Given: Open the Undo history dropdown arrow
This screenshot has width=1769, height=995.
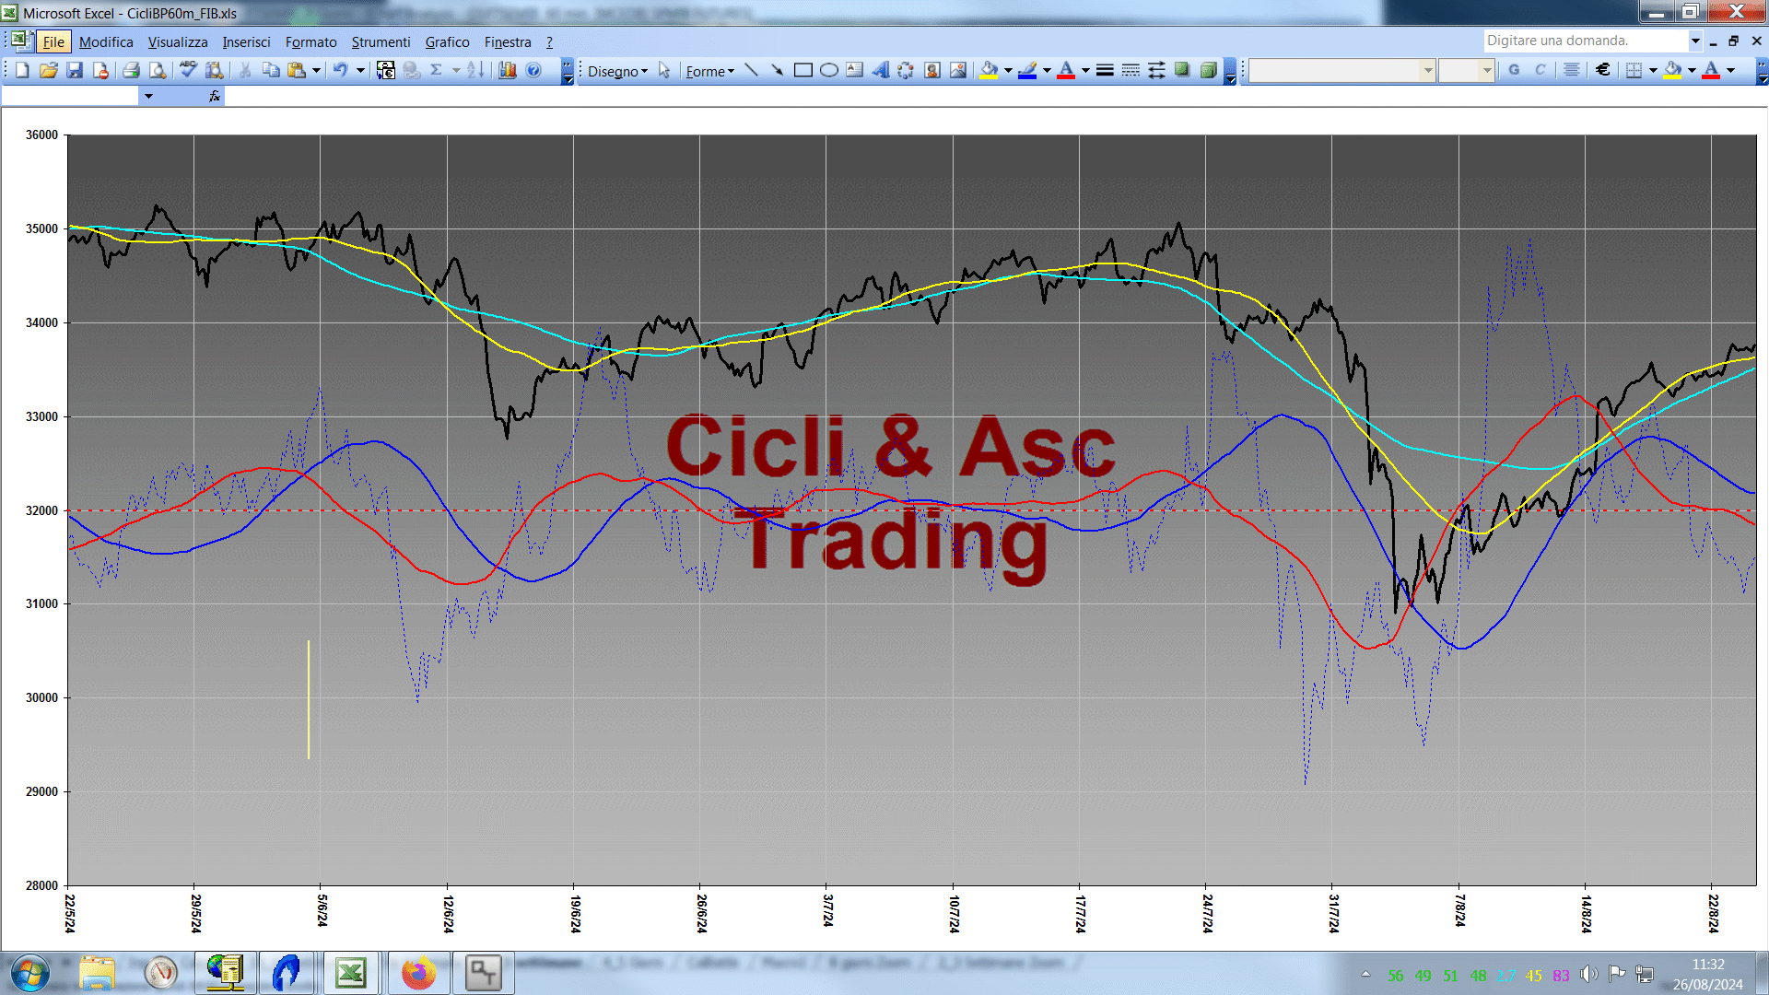Looking at the screenshot, I should 360,70.
